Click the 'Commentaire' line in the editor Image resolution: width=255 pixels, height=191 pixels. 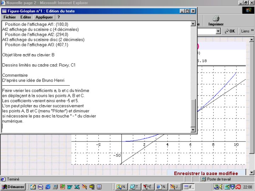point(15,75)
